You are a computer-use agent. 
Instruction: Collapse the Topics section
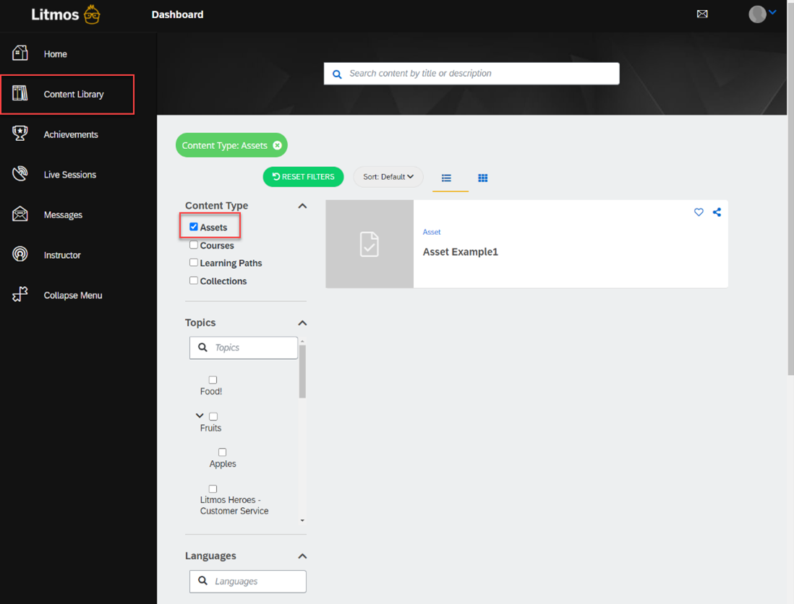(x=302, y=323)
